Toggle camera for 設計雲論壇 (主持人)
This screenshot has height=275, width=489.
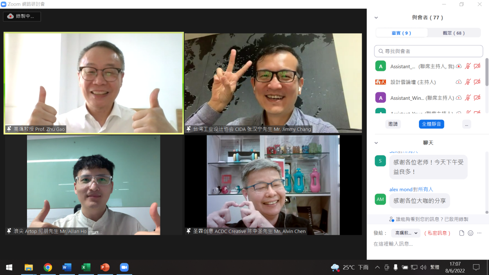coord(477,82)
